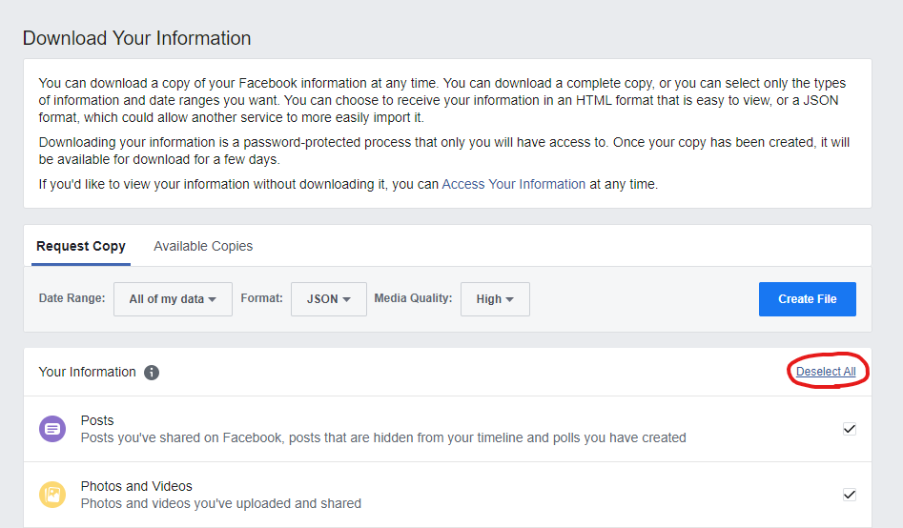Click the Download Your Information heading
903x528 pixels.
(137, 38)
